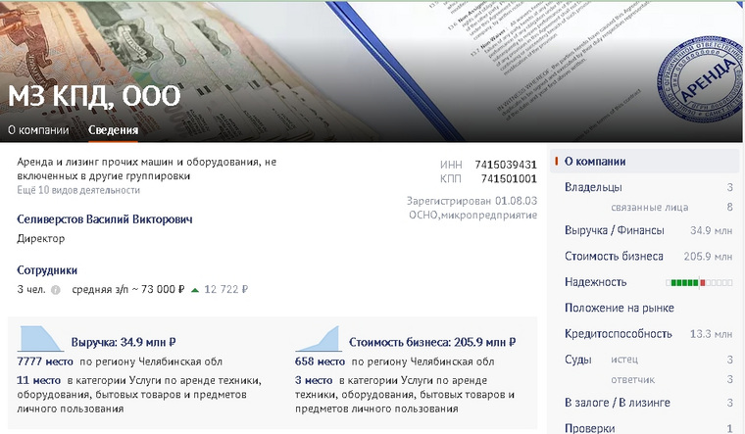Click the '13.3 млн' creditworthiness value

pyautogui.click(x=712, y=334)
